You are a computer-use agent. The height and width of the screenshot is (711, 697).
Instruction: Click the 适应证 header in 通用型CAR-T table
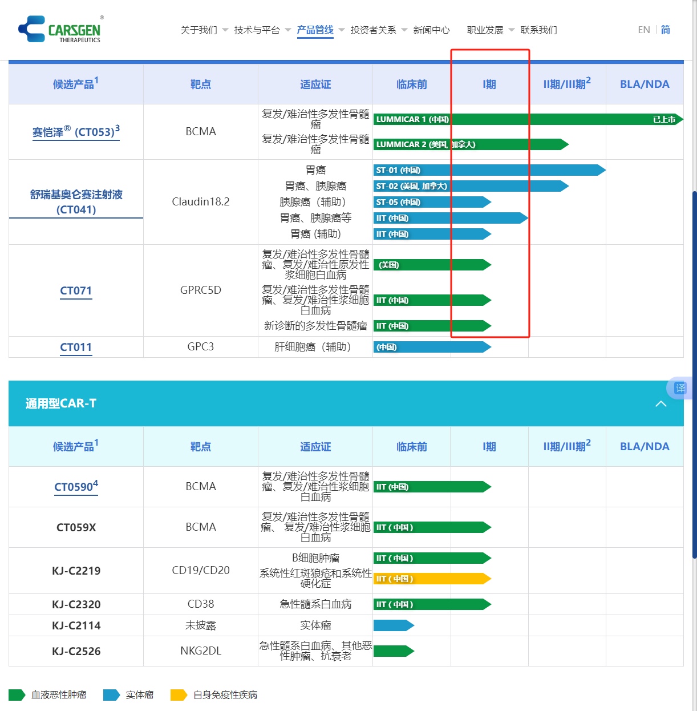point(315,447)
